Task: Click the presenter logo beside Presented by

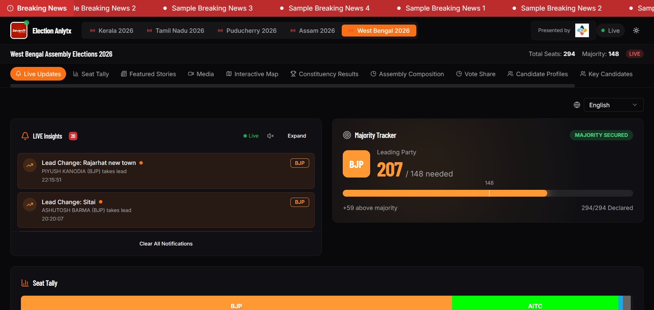Action: 582,30
